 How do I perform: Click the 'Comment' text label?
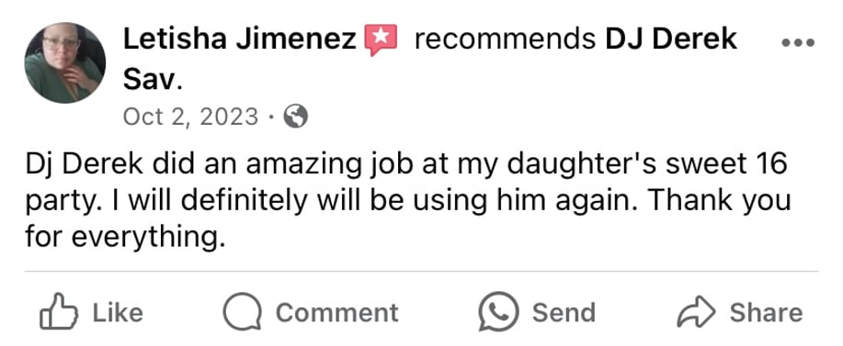337,313
